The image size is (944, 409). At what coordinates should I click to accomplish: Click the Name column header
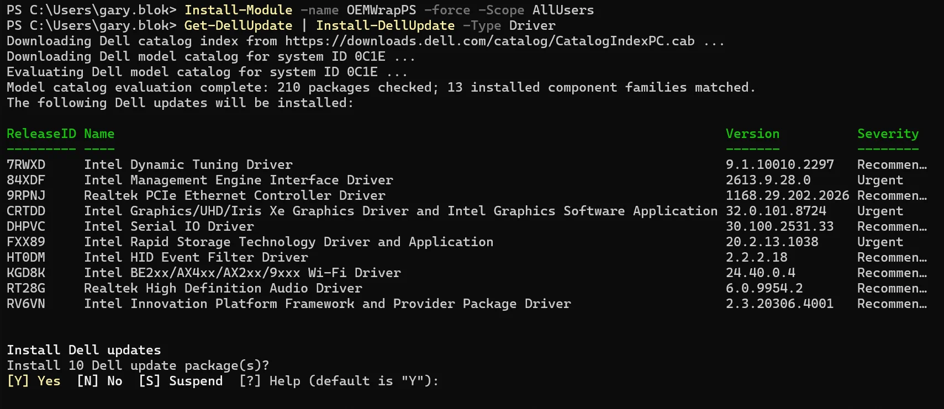[99, 134]
